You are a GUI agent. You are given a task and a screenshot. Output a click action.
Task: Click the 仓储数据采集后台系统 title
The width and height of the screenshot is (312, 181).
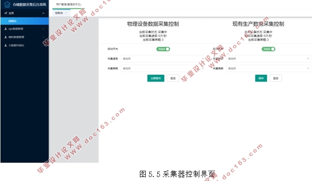(30, 4)
